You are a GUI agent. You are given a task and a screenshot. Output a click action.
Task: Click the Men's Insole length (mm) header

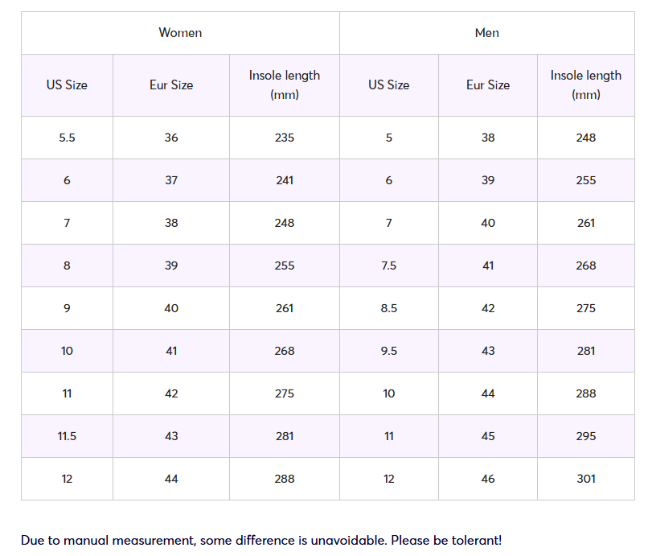coord(585,85)
